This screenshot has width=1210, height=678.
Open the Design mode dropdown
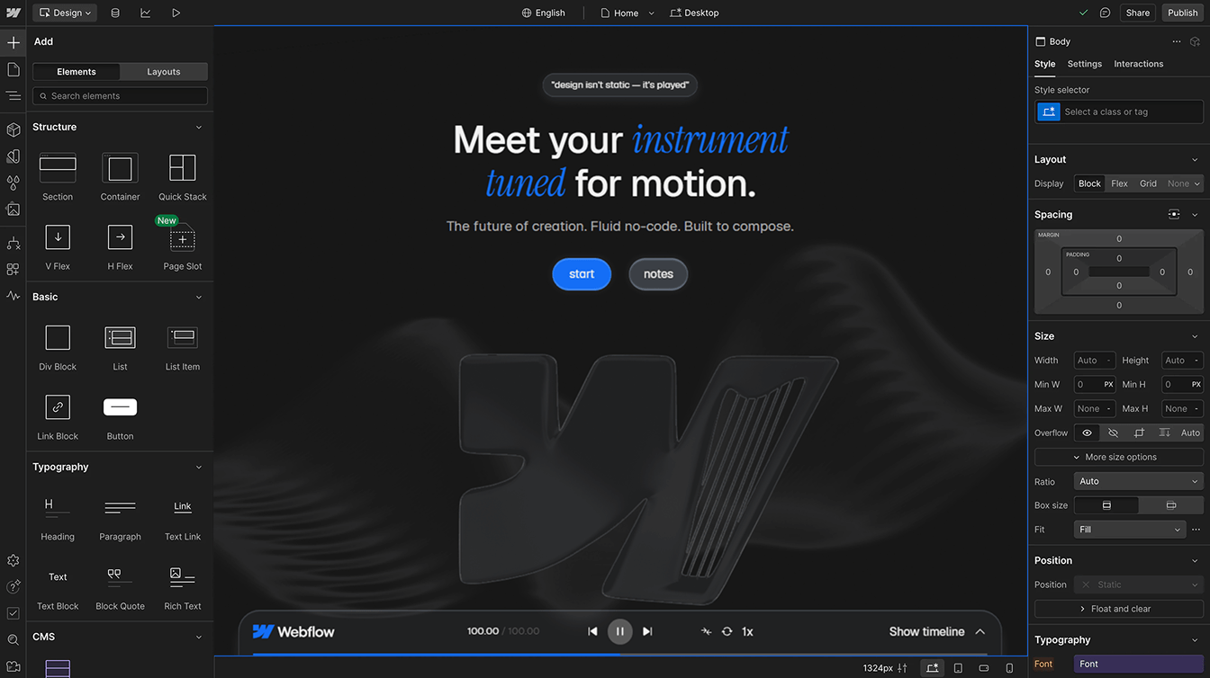click(x=66, y=13)
